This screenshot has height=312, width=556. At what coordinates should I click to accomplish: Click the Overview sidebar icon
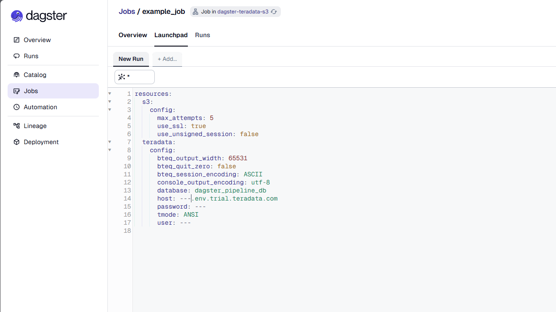[17, 40]
